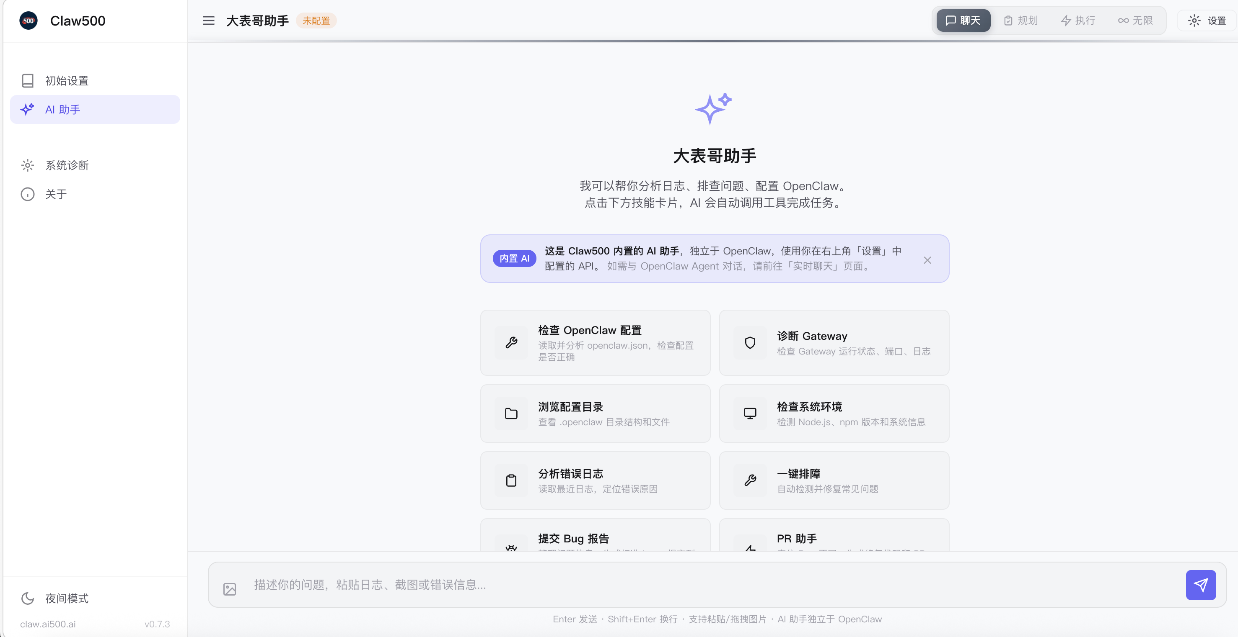1238x637 pixels.
Task: Click the image attach icon in the input bar
Action: 230,589
